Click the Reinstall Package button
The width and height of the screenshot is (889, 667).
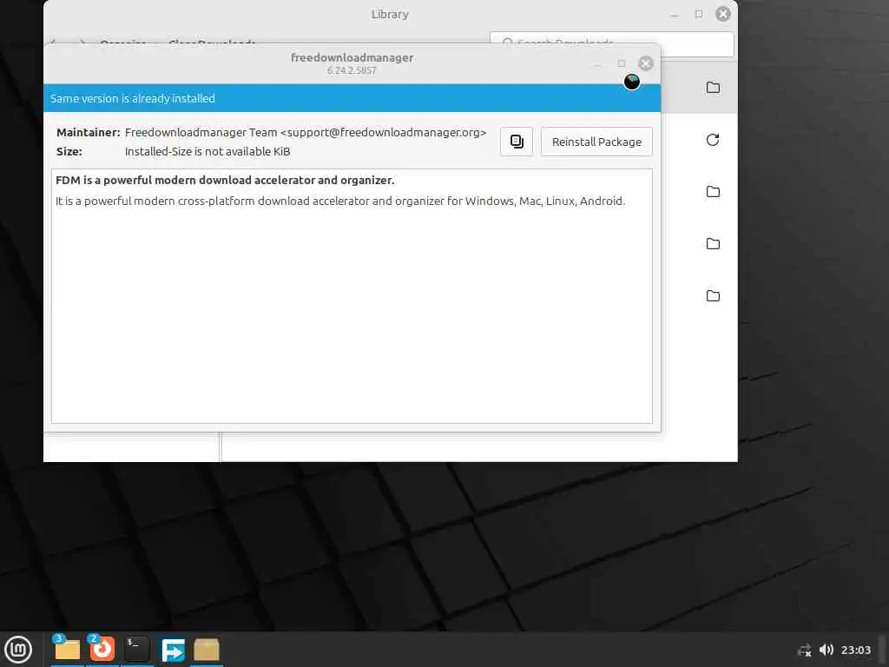(596, 142)
